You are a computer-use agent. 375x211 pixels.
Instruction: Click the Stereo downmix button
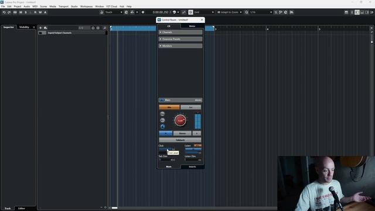182,133
